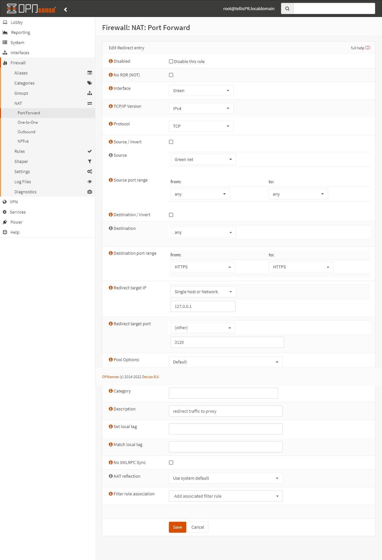The image size is (382, 560).
Task: Open the Single host or Network dropdown
Action: coord(203,292)
